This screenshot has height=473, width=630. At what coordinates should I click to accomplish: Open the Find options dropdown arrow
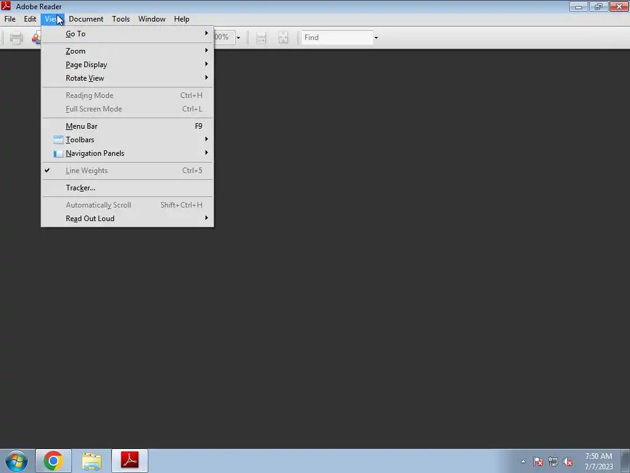(376, 38)
